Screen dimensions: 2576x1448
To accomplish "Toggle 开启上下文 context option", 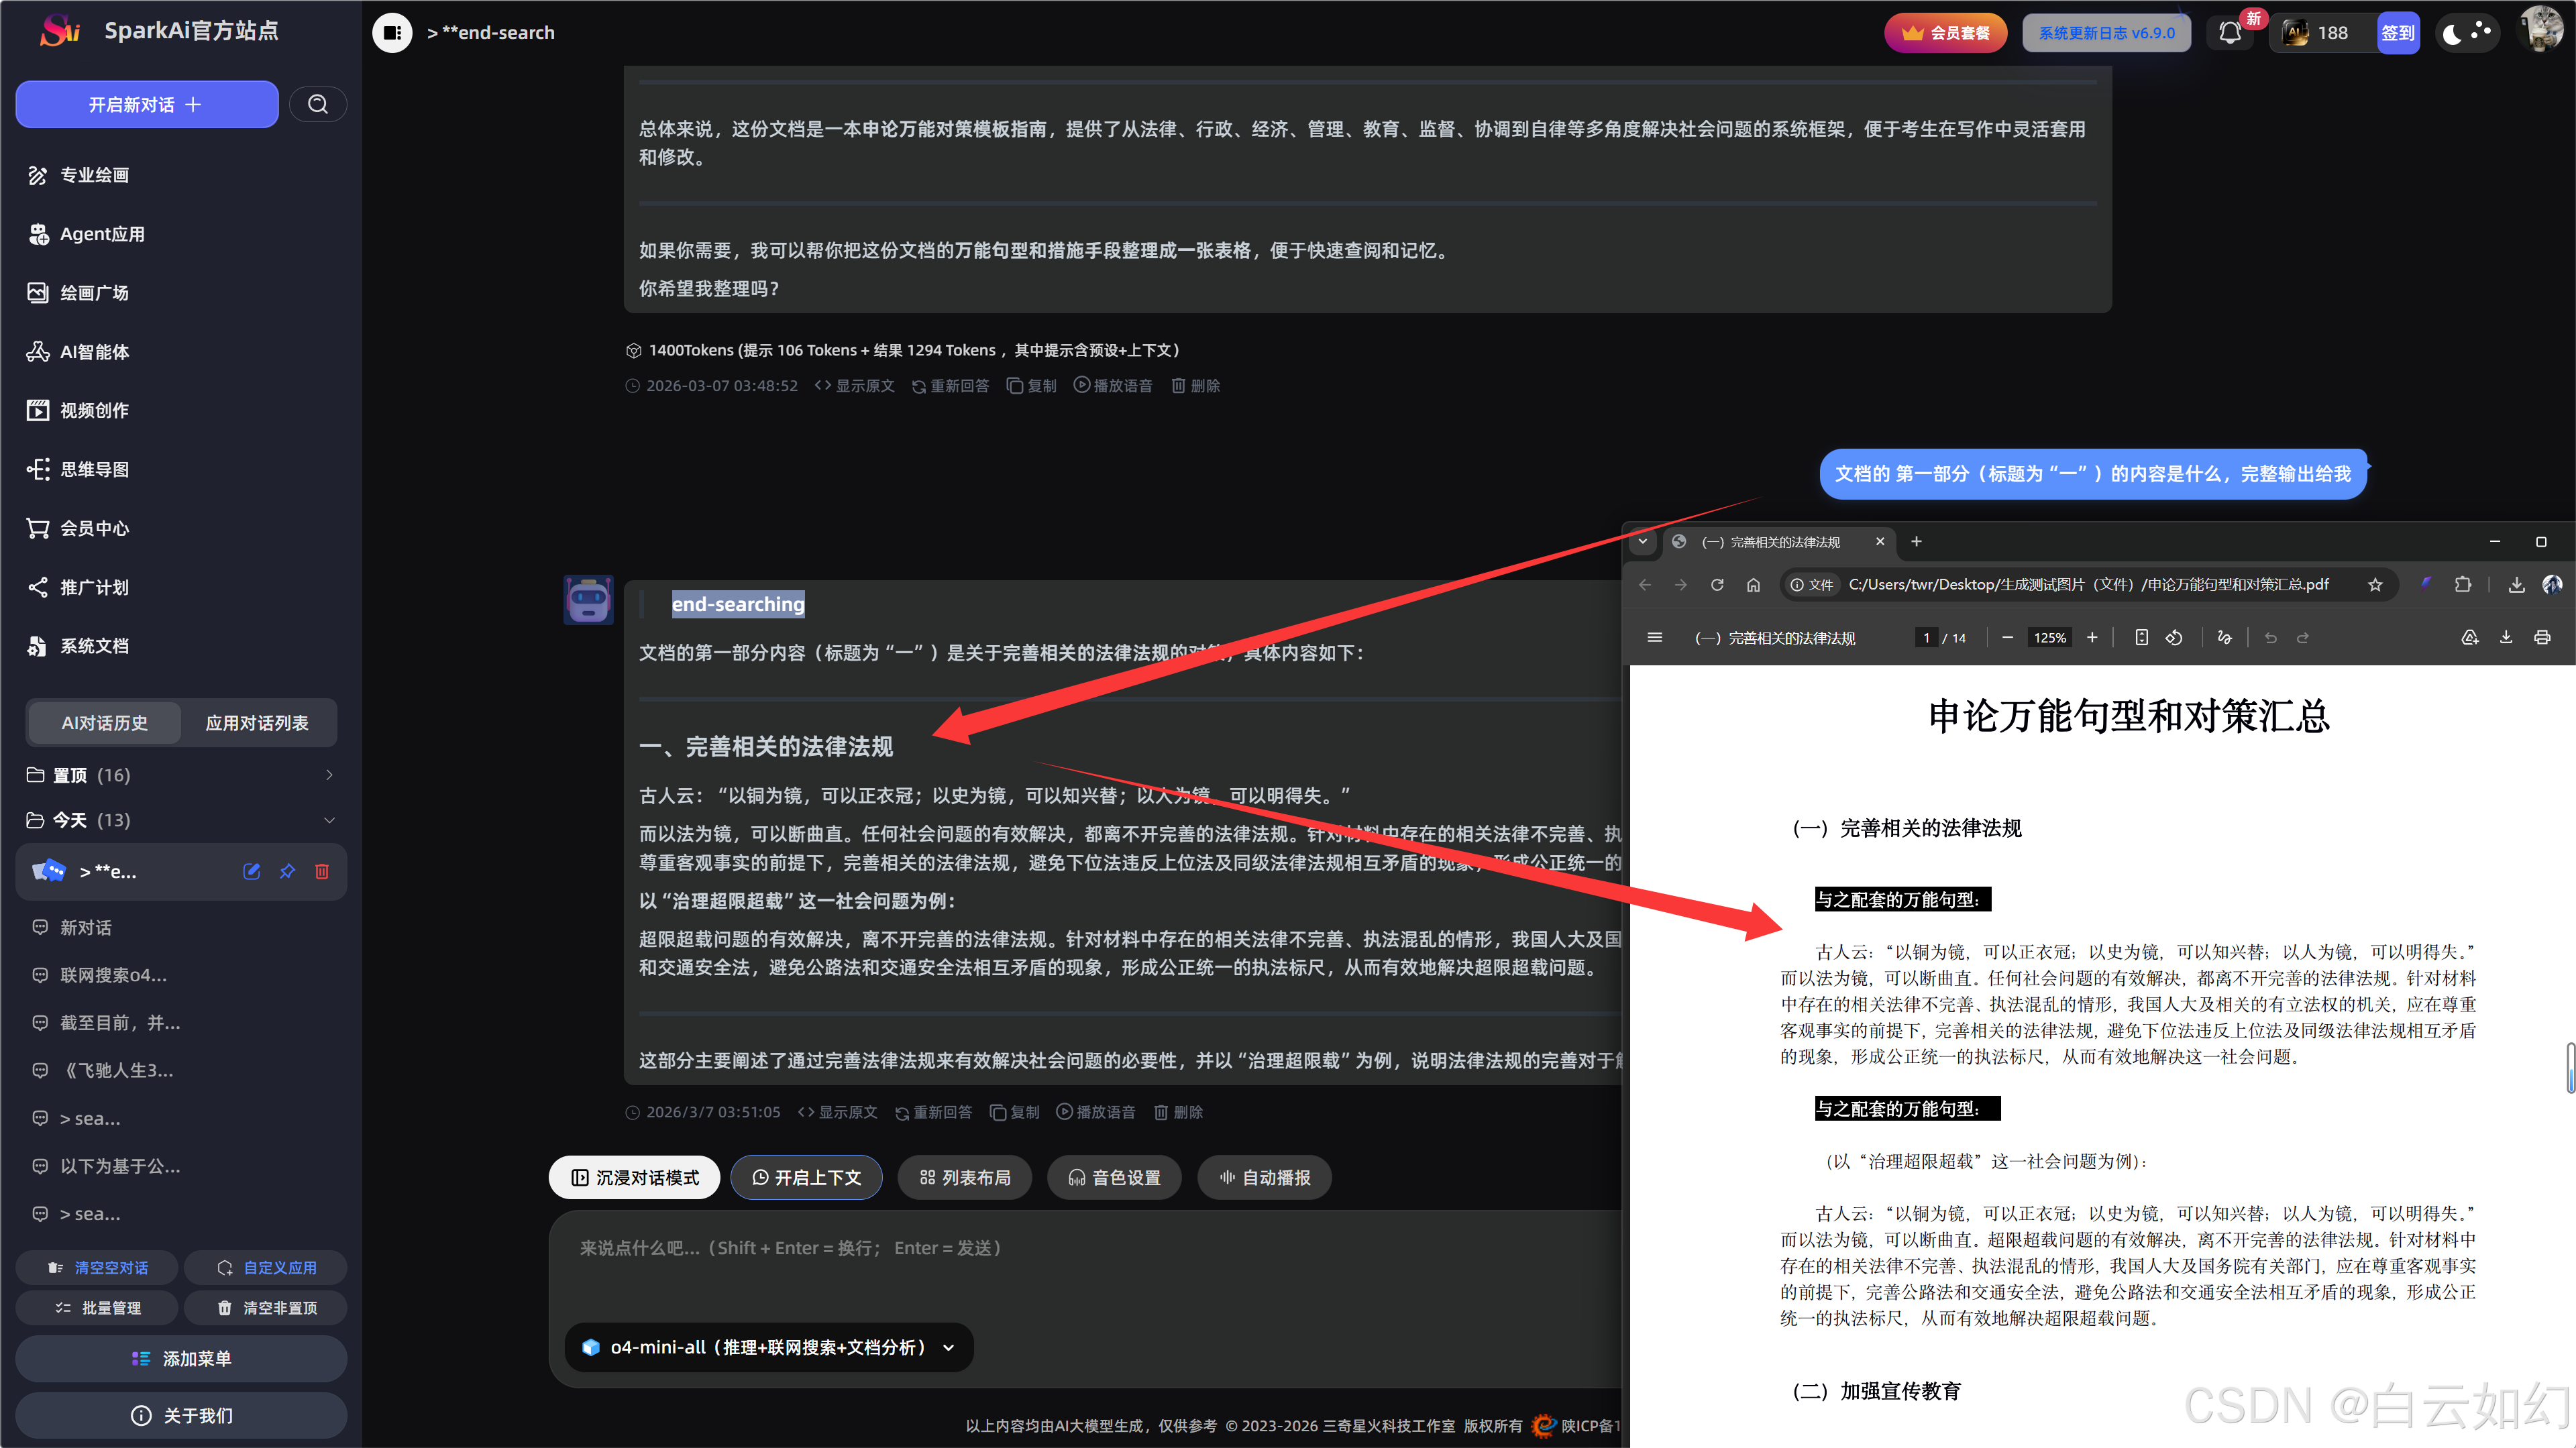I will pos(806,1177).
